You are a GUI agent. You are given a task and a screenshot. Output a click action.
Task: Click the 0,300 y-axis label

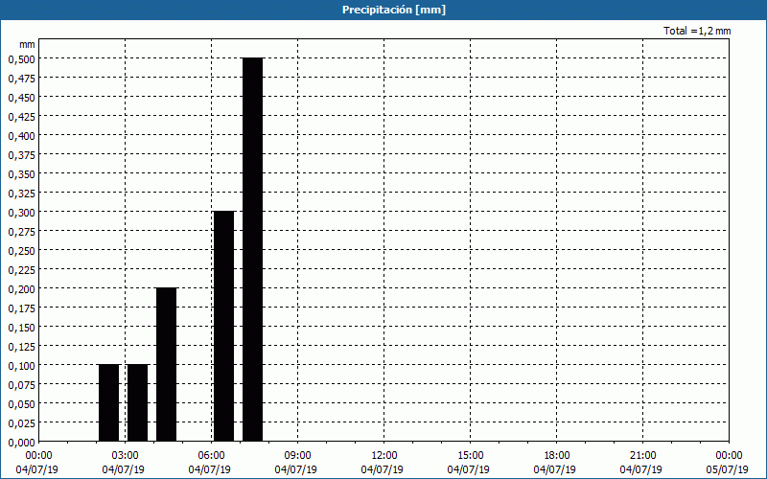coord(21,212)
